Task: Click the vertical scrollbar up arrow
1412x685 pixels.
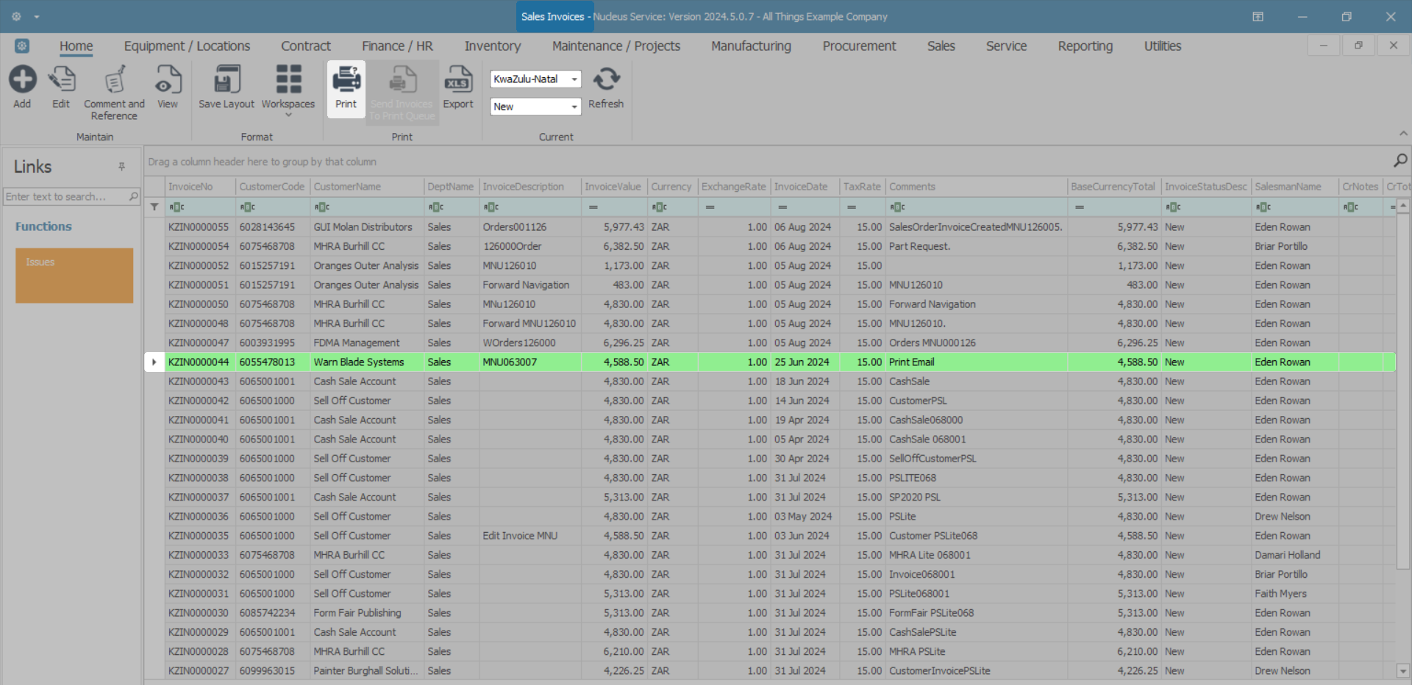Action: point(1402,206)
